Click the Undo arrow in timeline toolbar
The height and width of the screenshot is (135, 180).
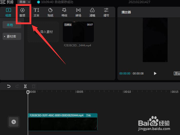pos(9,86)
